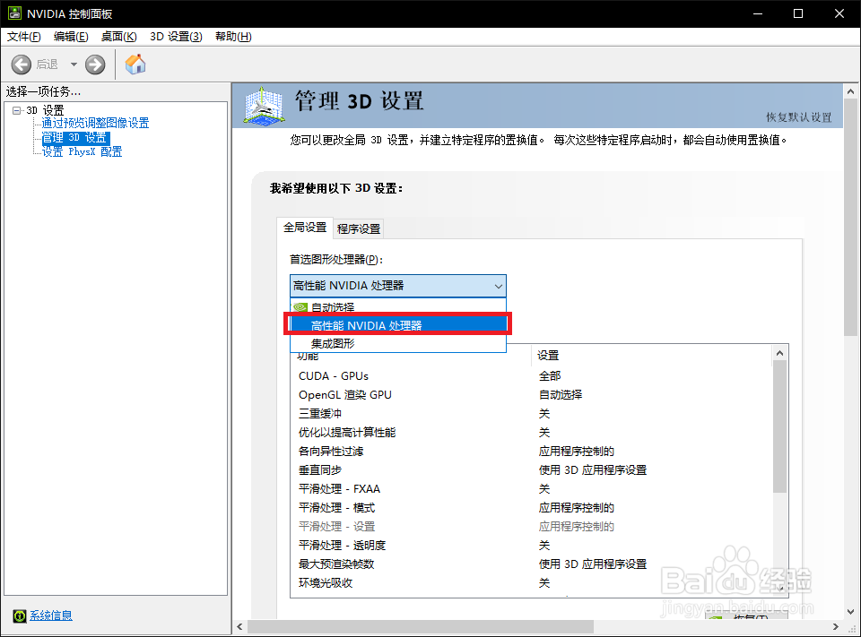Switch to 全局设置 tab
This screenshot has width=861, height=637.
305,228
